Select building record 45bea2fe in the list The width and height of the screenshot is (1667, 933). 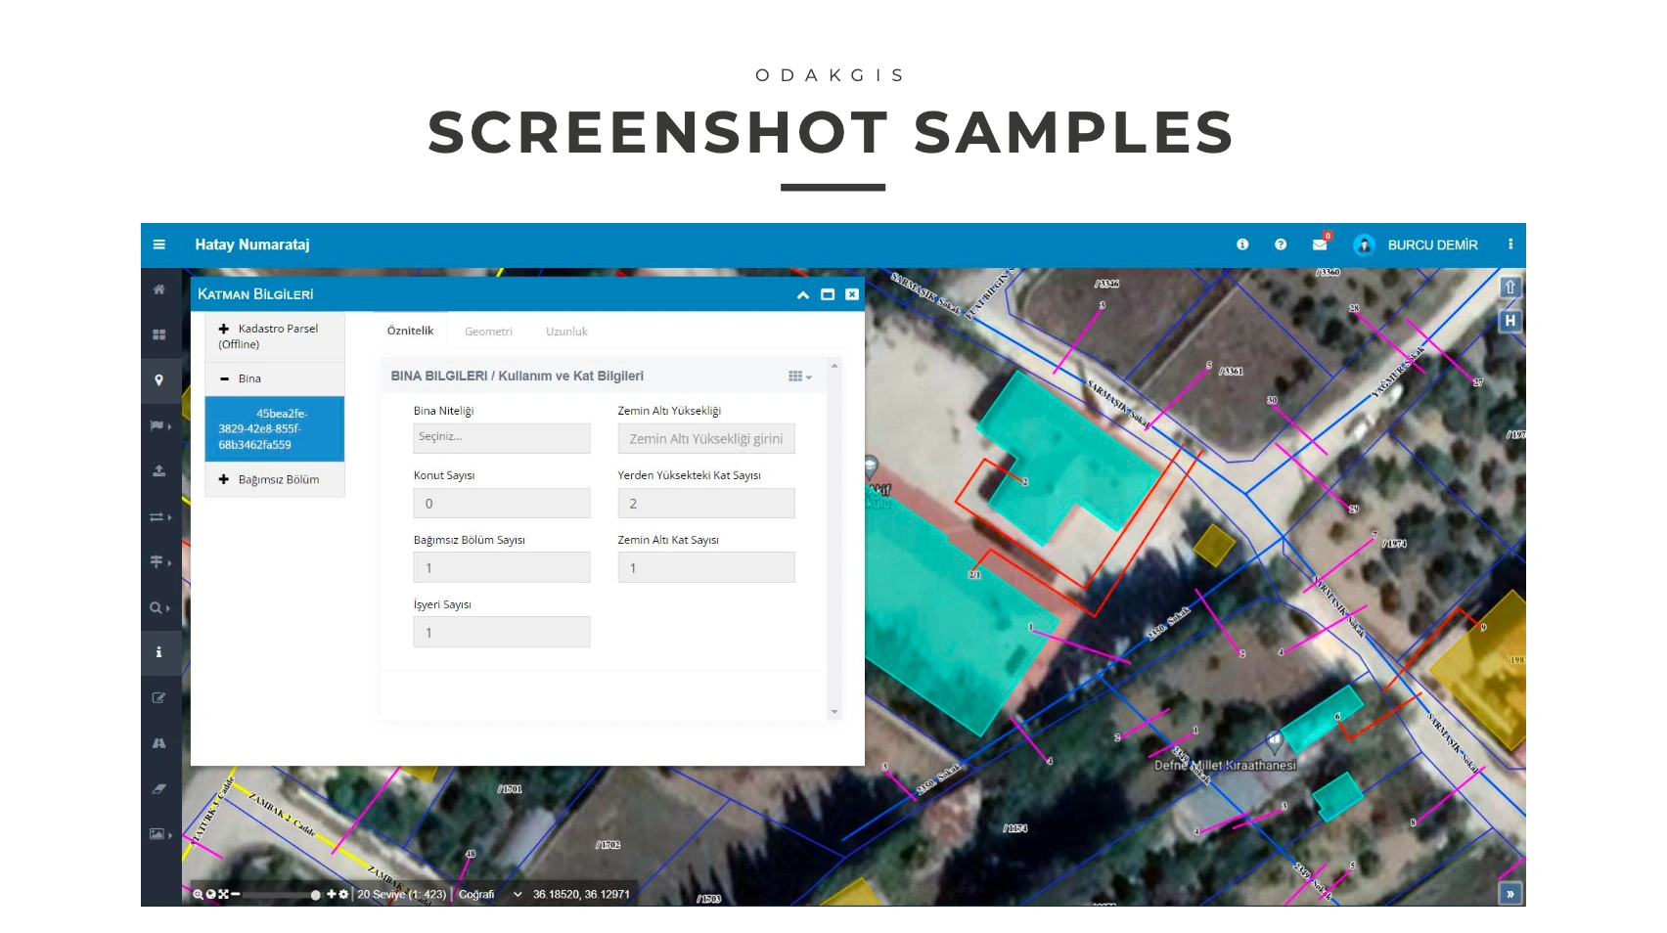coord(274,428)
